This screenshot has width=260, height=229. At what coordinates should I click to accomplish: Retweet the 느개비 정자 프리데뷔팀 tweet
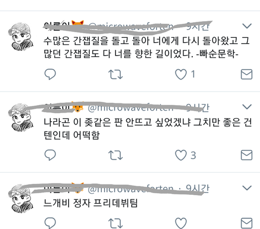click(115, 224)
